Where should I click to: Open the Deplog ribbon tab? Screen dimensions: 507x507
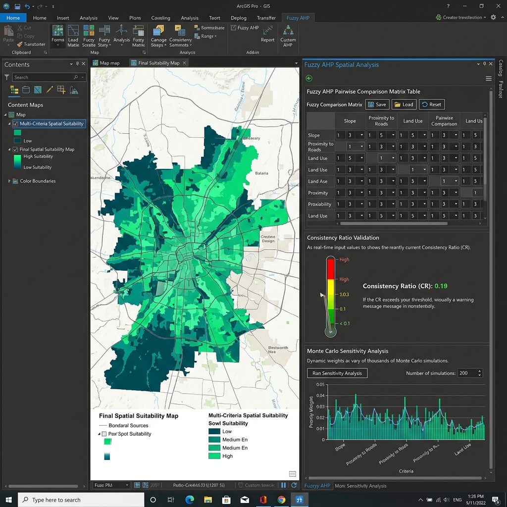[x=239, y=18]
